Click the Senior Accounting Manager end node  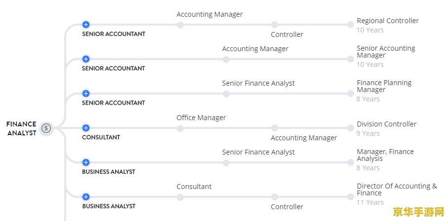[351, 59]
